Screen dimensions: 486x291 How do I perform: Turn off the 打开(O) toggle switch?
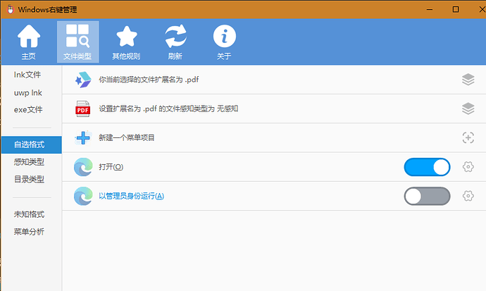pos(427,167)
